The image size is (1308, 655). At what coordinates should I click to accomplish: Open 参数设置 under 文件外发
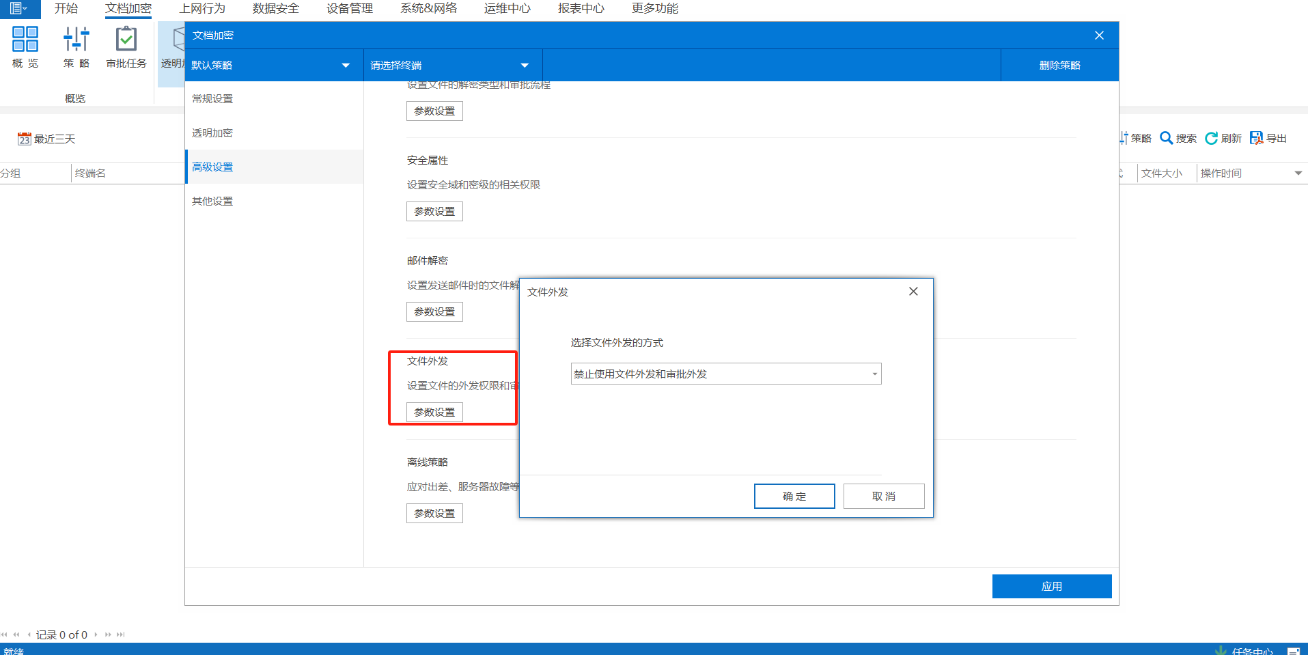(x=434, y=413)
